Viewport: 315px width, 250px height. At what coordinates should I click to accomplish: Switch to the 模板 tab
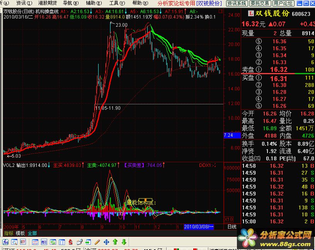tap(20, 233)
